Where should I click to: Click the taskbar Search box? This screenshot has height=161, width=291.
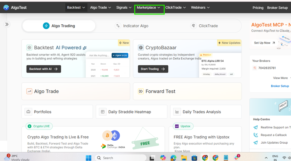pos(121,158)
